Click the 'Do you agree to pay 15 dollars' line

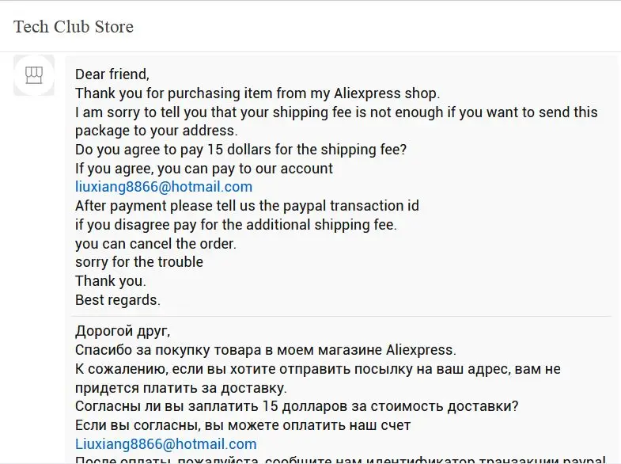[x=240, y=150]
